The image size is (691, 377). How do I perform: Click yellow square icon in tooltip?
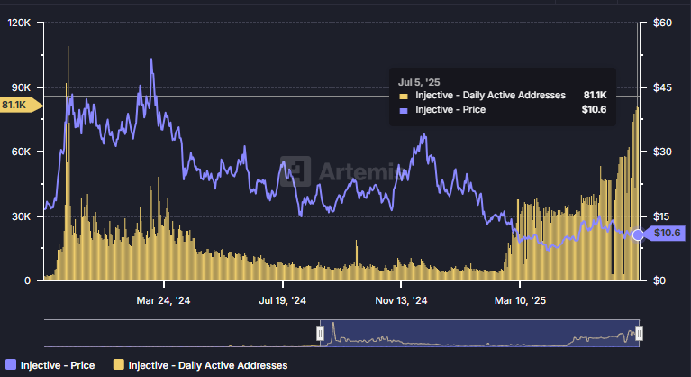[404, 95]
